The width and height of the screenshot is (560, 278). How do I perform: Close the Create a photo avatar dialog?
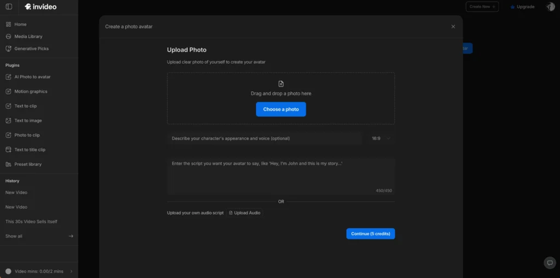coord(453,26)
